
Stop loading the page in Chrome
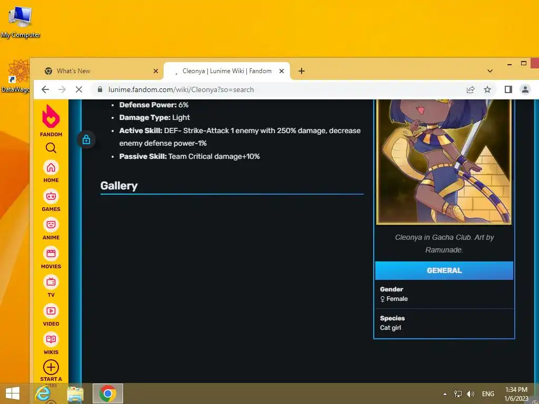pos(79,89)
